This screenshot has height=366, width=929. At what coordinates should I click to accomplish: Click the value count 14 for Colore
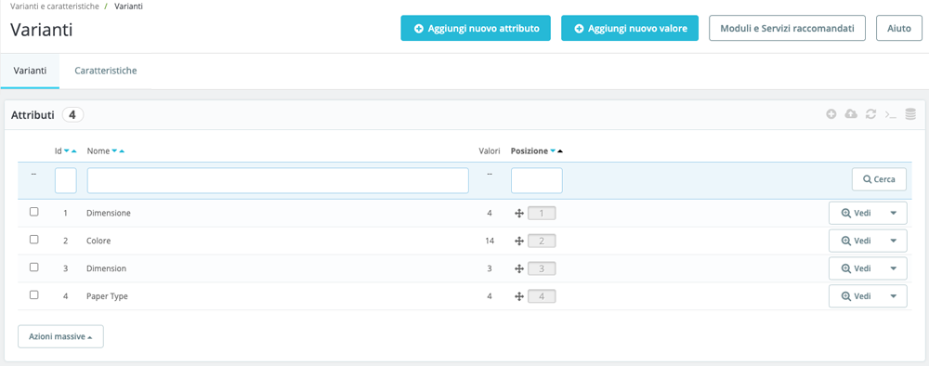(489, 241)
